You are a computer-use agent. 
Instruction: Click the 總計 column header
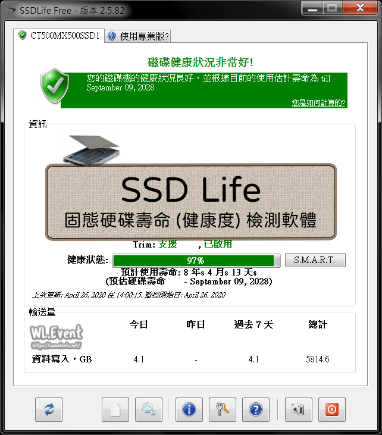coord(318,324)
